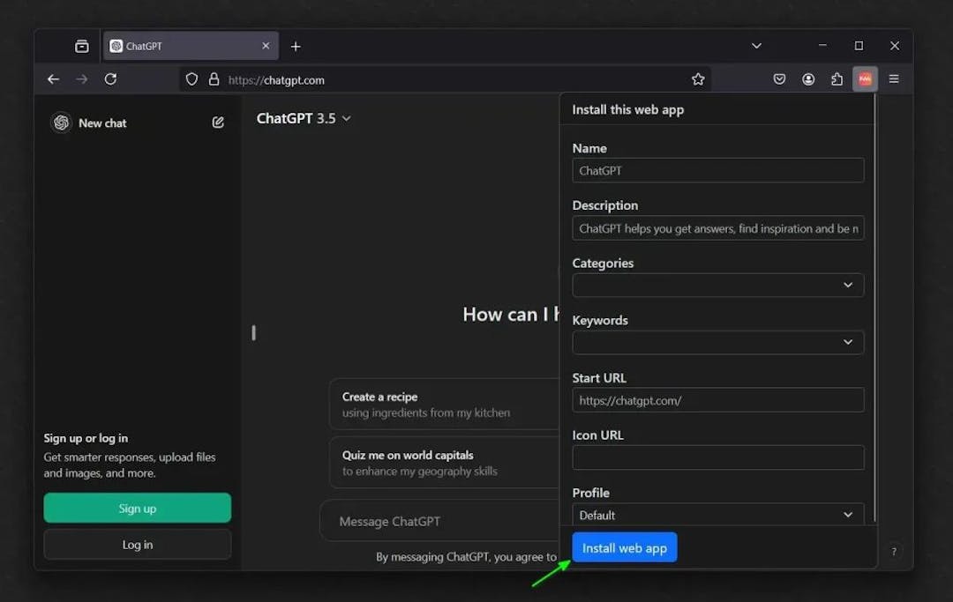Image resolution: width=953 pixels, height=602 pixels.
Task: View site security via the padlock icon
Action: (x=214, y=78)
